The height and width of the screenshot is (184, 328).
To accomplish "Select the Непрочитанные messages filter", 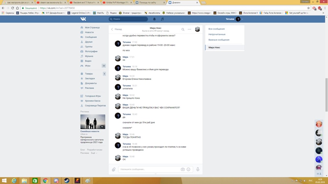I will click(217, 34).
